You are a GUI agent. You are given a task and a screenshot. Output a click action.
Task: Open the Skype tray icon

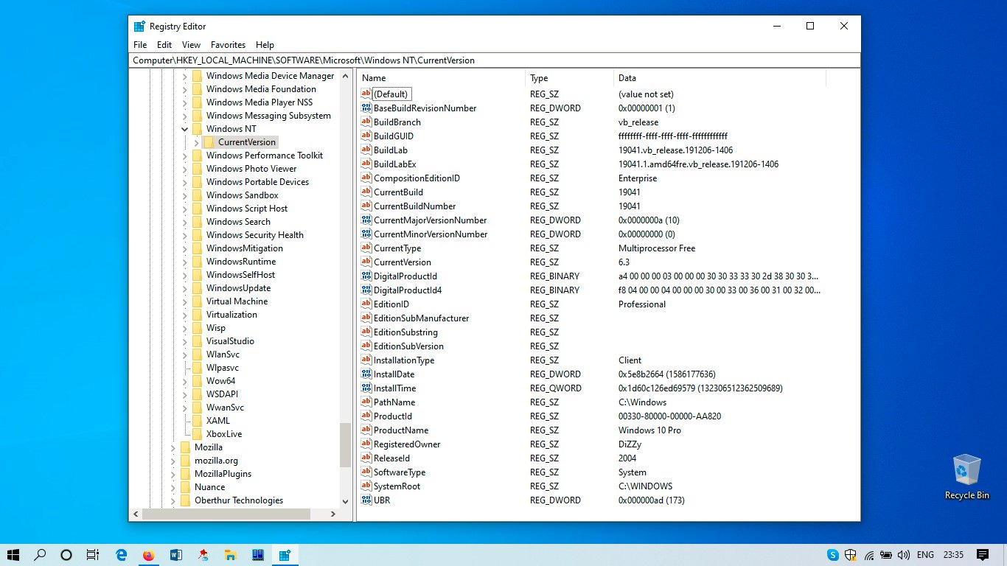833,555
